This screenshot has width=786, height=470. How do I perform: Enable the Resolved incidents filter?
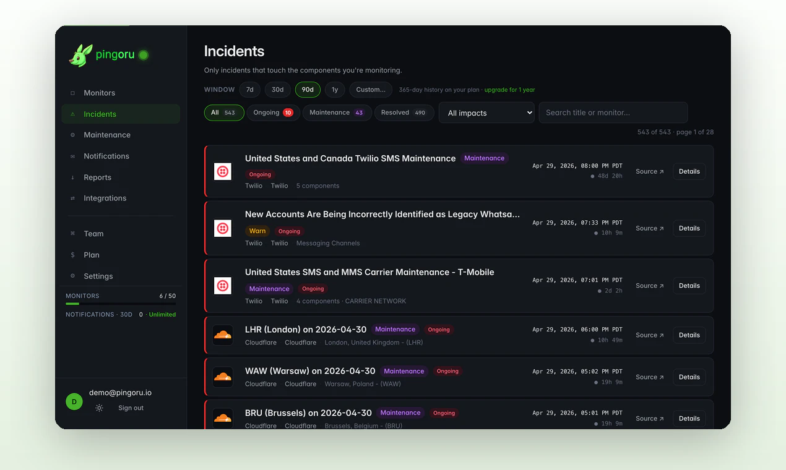tap(404, 113)
